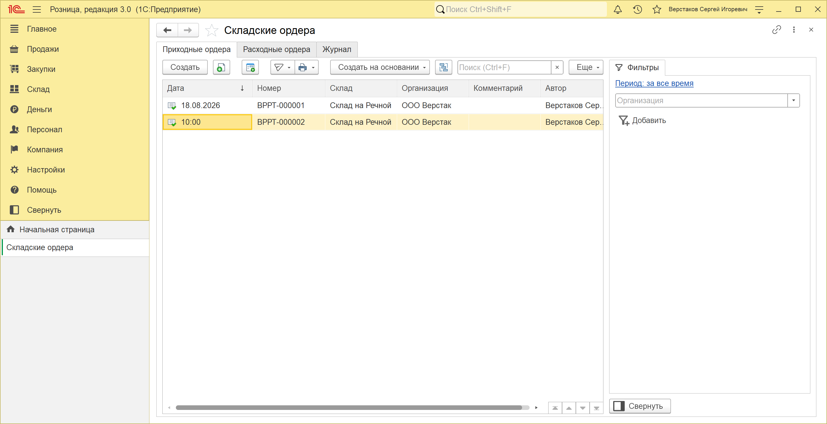
Task: Open the send/approve dropdown icon
Action: (x=282, y=67)
